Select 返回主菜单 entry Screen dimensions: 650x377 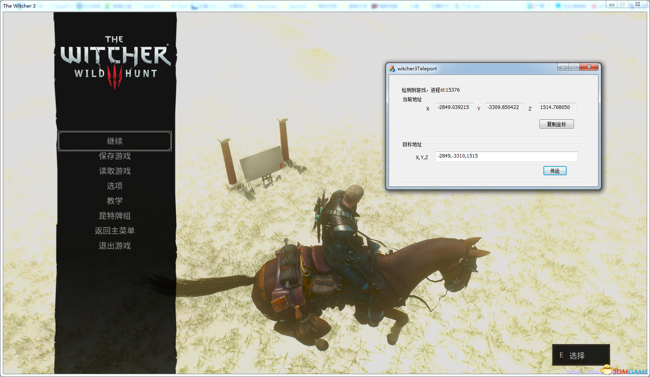pos(115,231)
